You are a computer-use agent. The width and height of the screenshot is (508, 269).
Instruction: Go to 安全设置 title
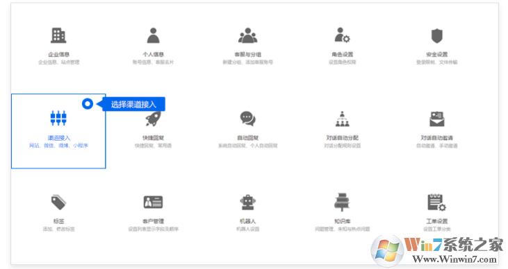(436, 54)
